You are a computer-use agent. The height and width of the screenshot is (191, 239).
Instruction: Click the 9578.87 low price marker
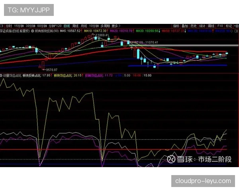(x=52, y=70)
